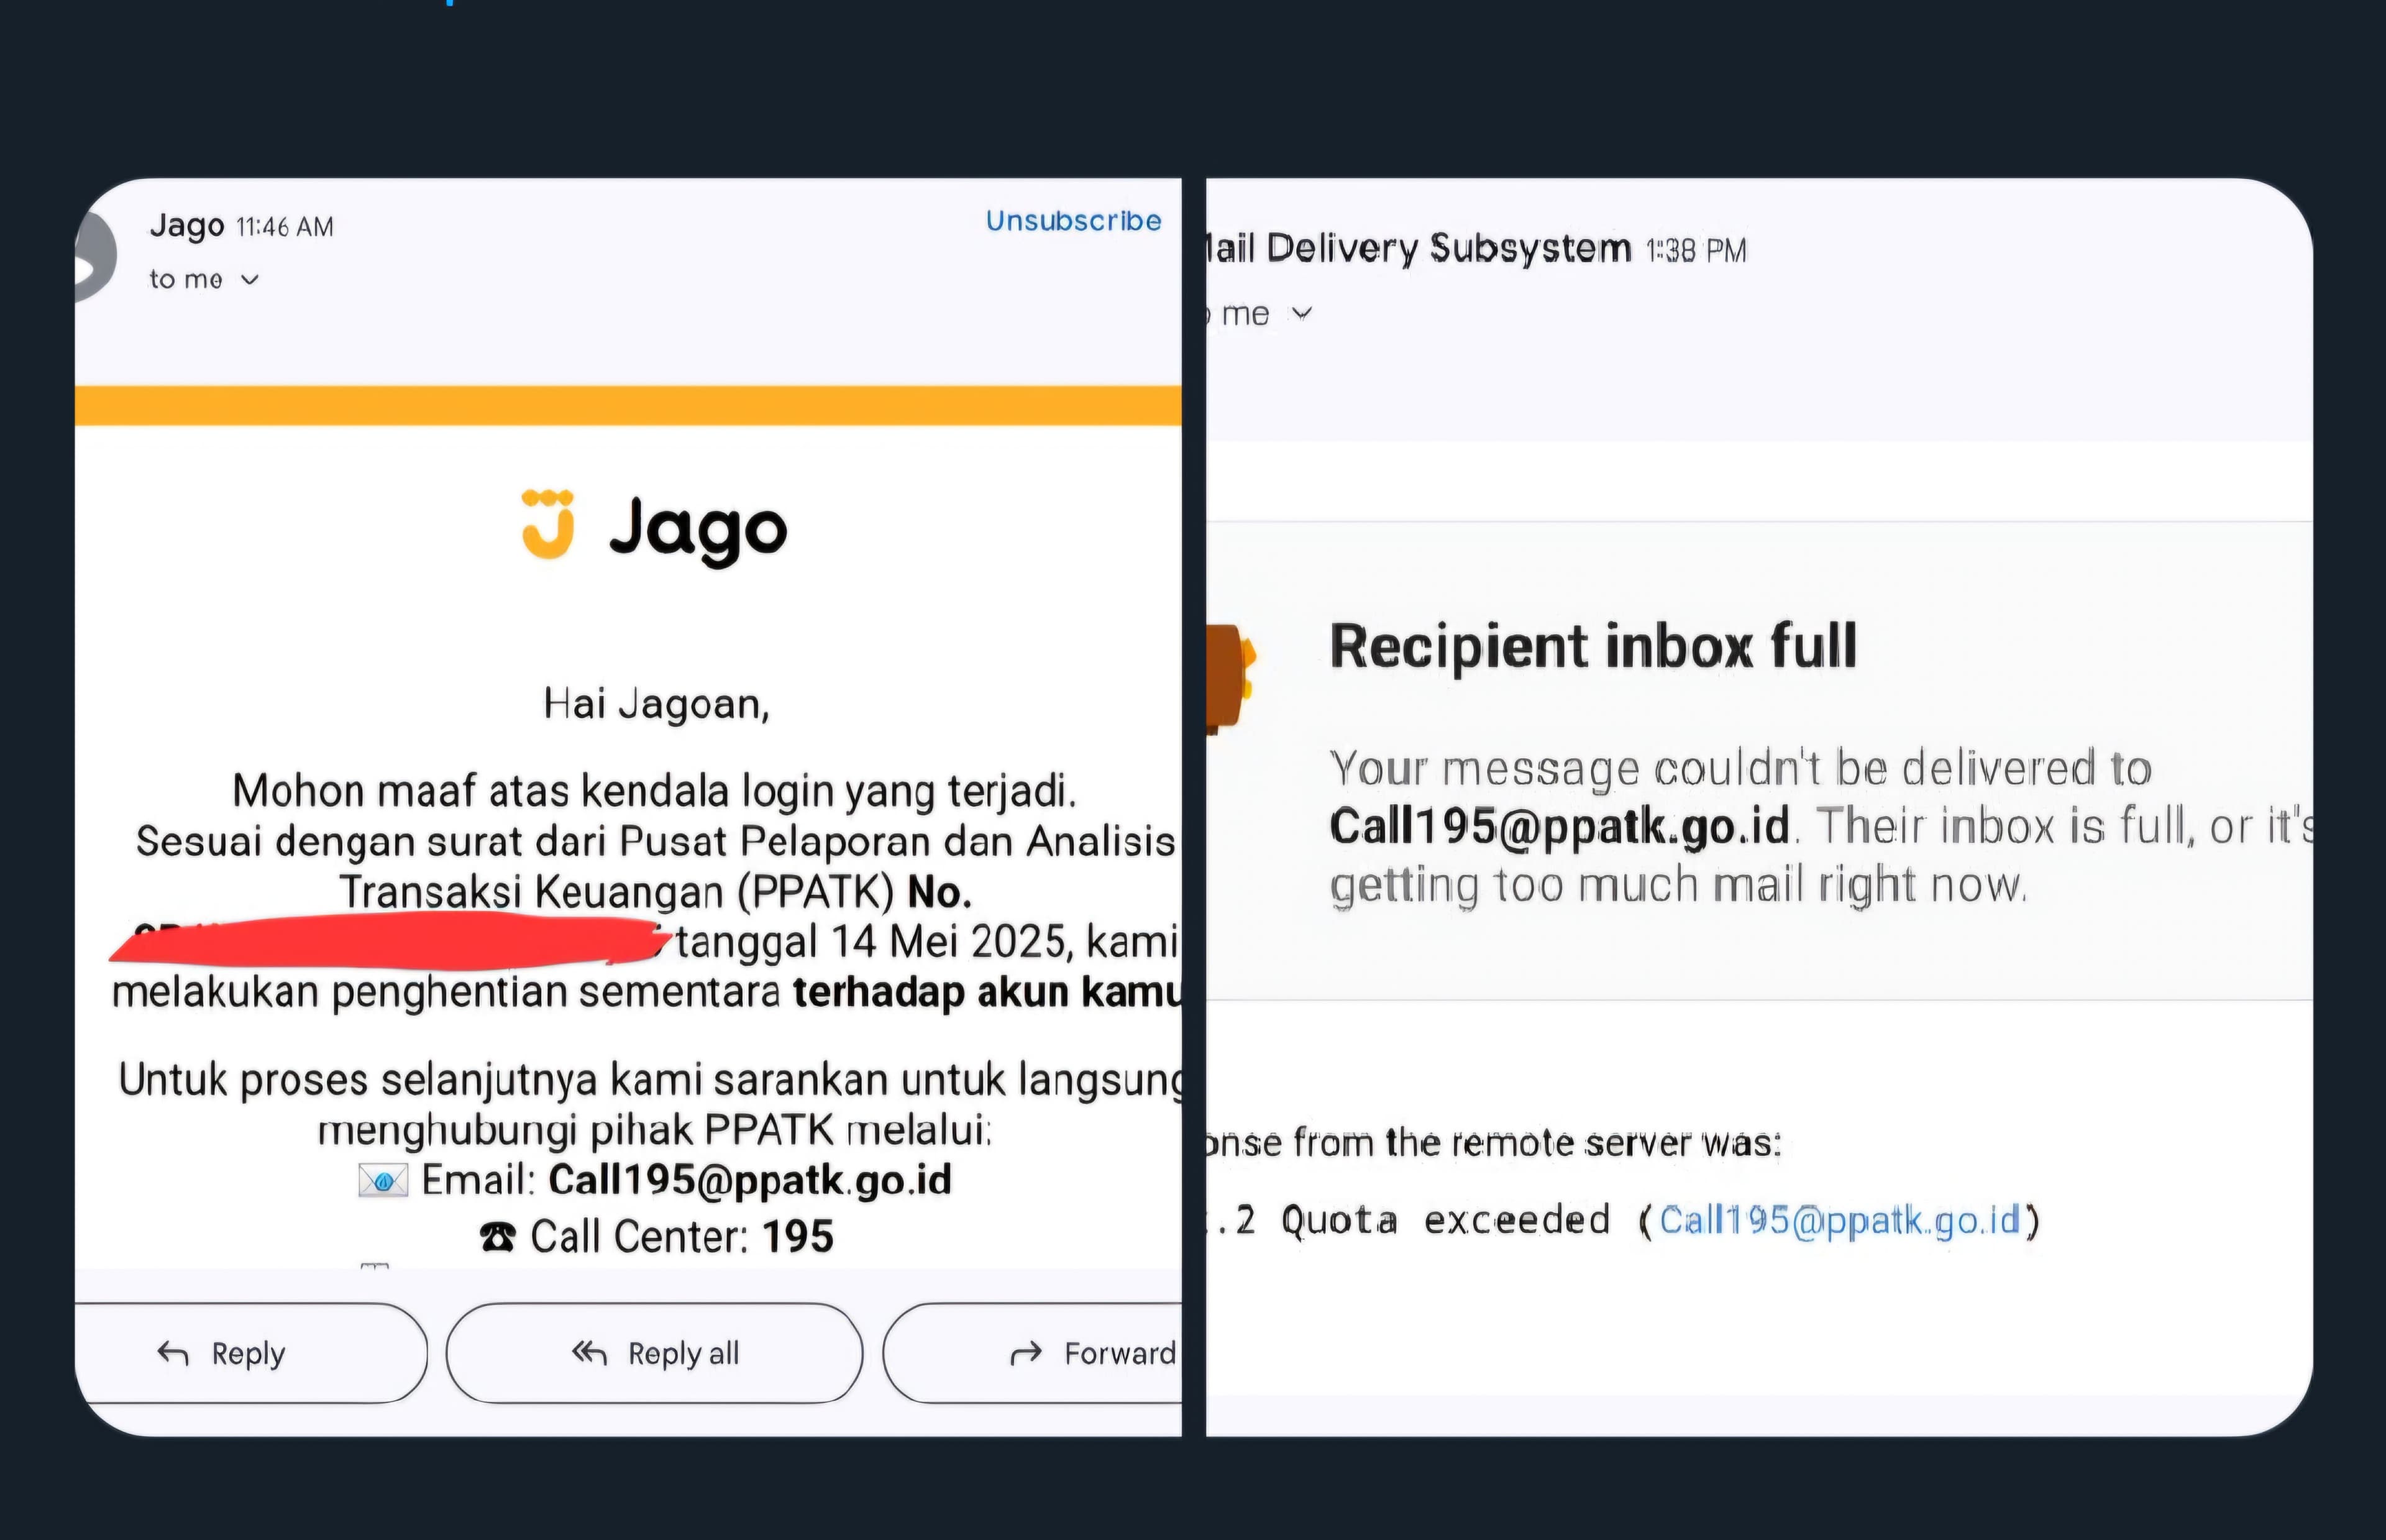The image size is (2386, 1540).
Task: Click the Unsubscribe link
Action: (1074, 221)
